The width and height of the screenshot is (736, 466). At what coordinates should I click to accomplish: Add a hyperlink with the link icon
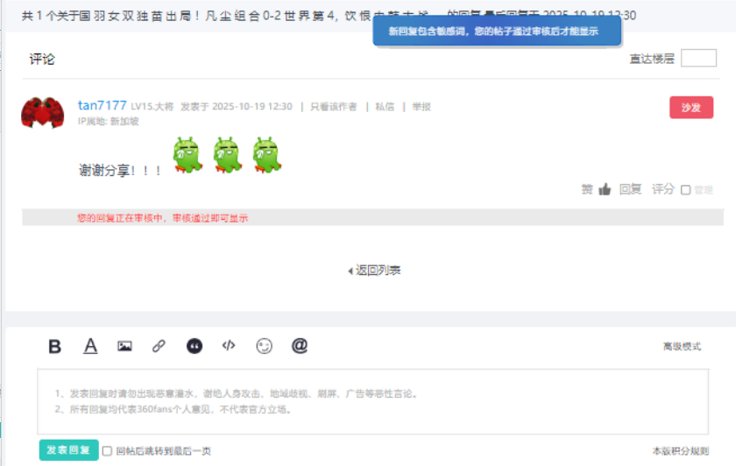pos(159,346)
